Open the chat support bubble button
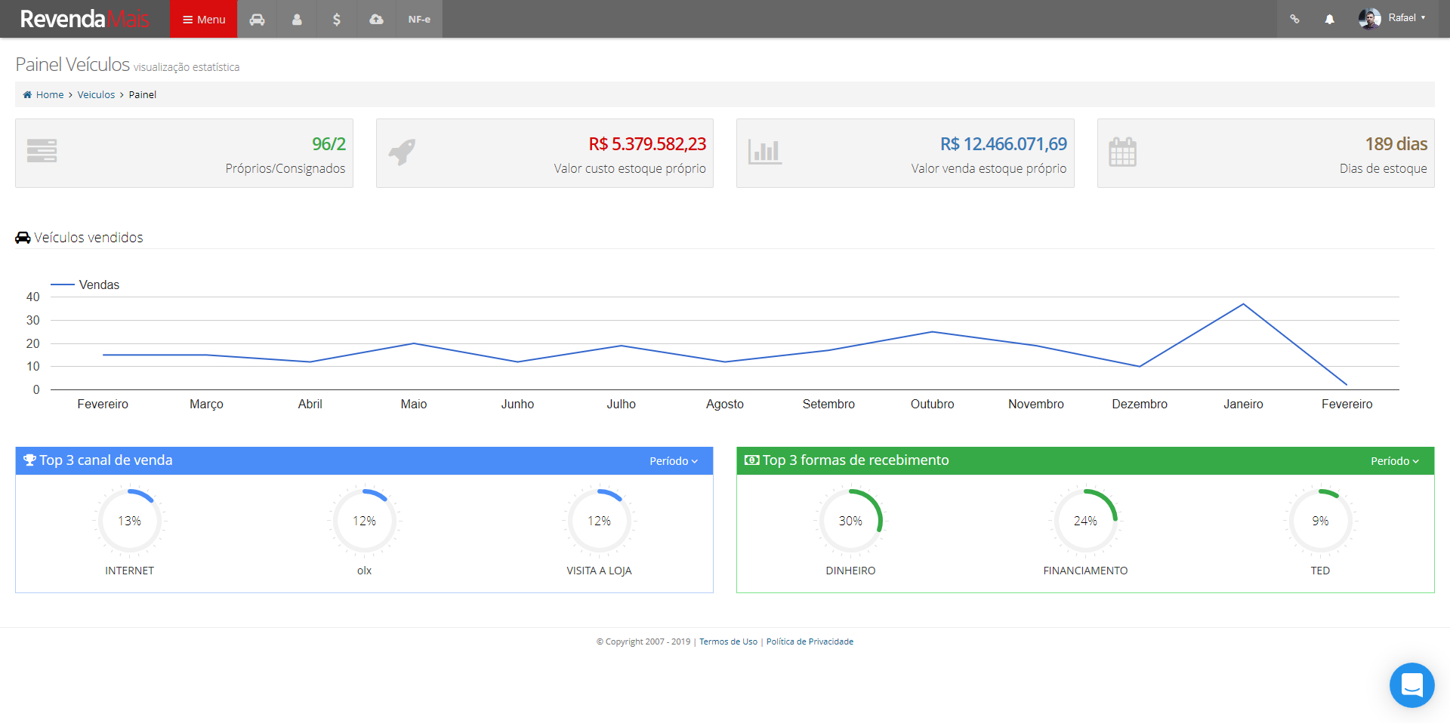The height and width of the screenshot is (723, 1450). pos(1411,685)
